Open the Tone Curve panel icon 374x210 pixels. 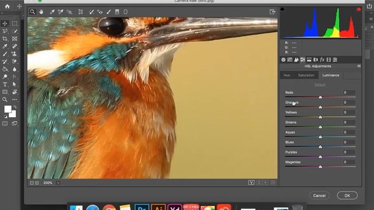(x=290, y=60)
